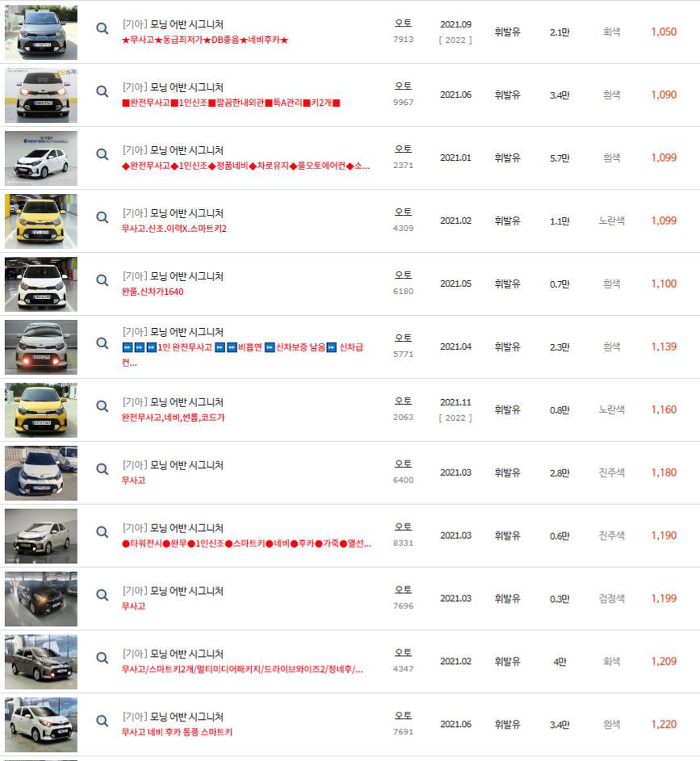Click the date 2021.11 with [2022]

coord(455,402)
